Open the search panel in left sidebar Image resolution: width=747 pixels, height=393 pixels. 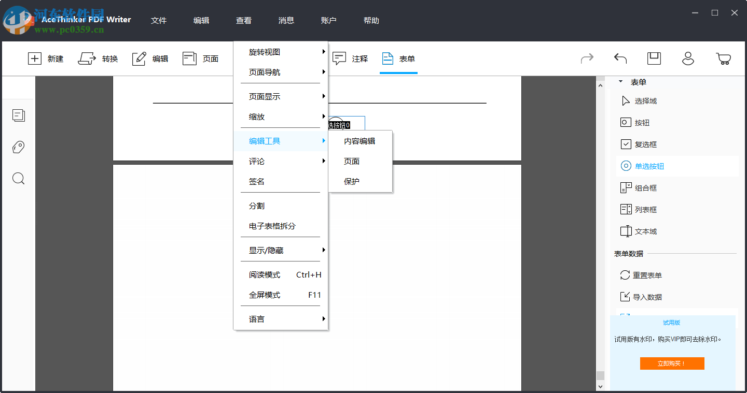click(18, 178)
